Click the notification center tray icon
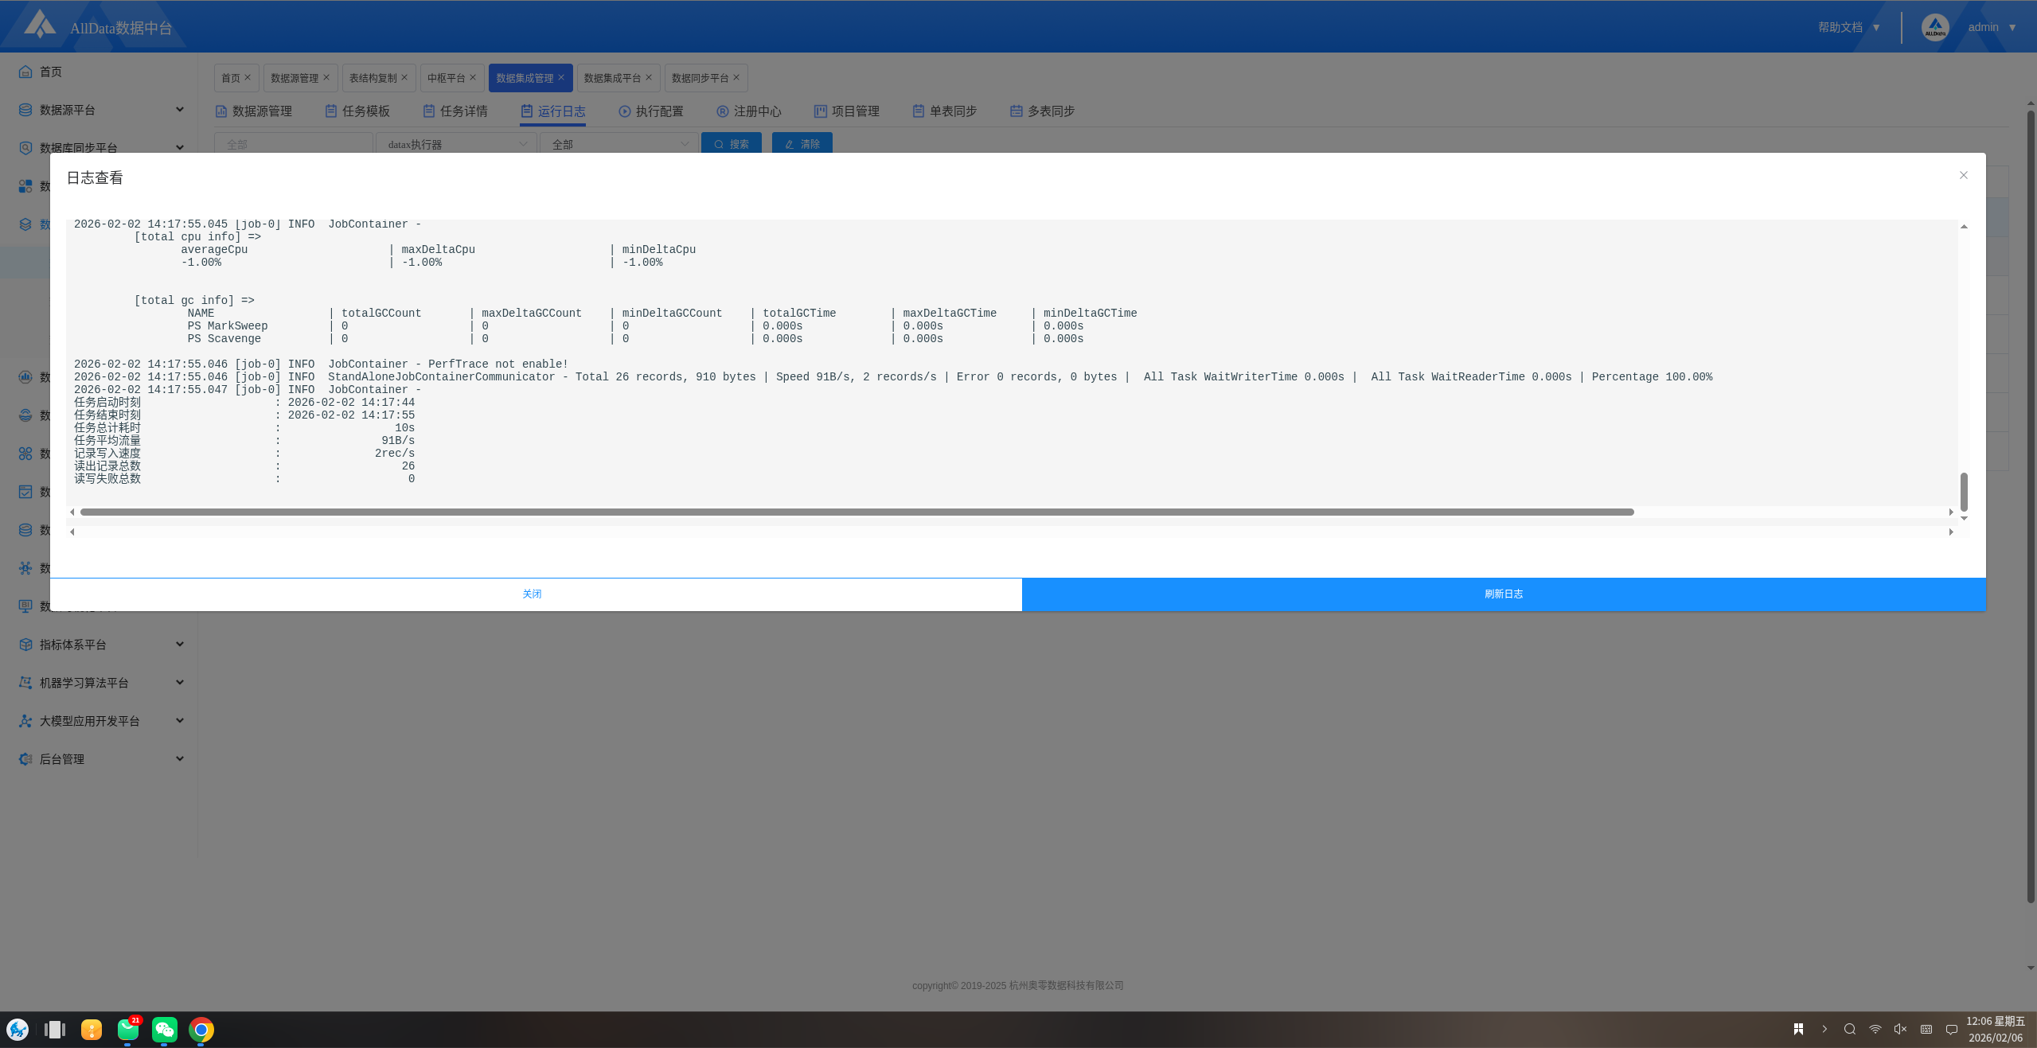This screenshot has width=2037, height=1048. [x=1951, y=1029]
